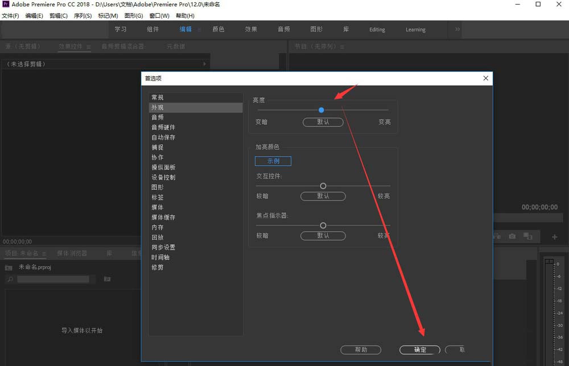Click the Export Frame camera icon

click(x=512, y=236)
